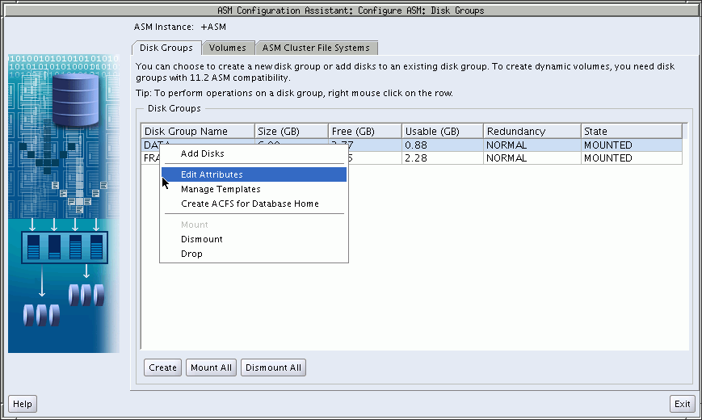Click the Redundancy column header
Image resolution: width=702 pixels, height=420 pixels.
tap(532, 131)
